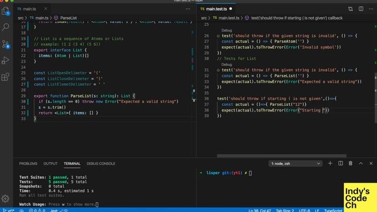377x212 pixels.
Task: Click test status circle on line 26
Action: point(218,36)
